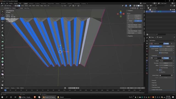The width and height of the screenshot is (176, 99).
Task: Select the Rip Region tool
Action: click(2, 78)
